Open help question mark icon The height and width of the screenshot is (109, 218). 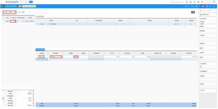202,2
